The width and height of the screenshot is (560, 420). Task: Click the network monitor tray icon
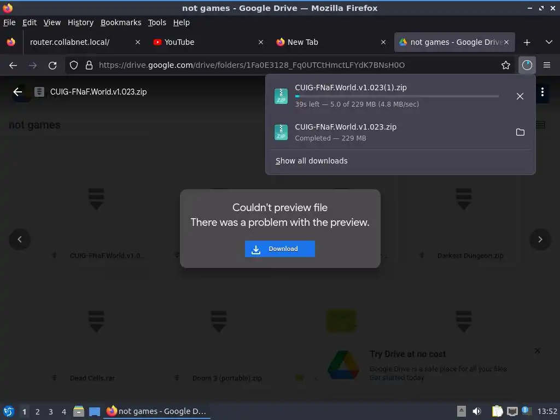point(512,411)
